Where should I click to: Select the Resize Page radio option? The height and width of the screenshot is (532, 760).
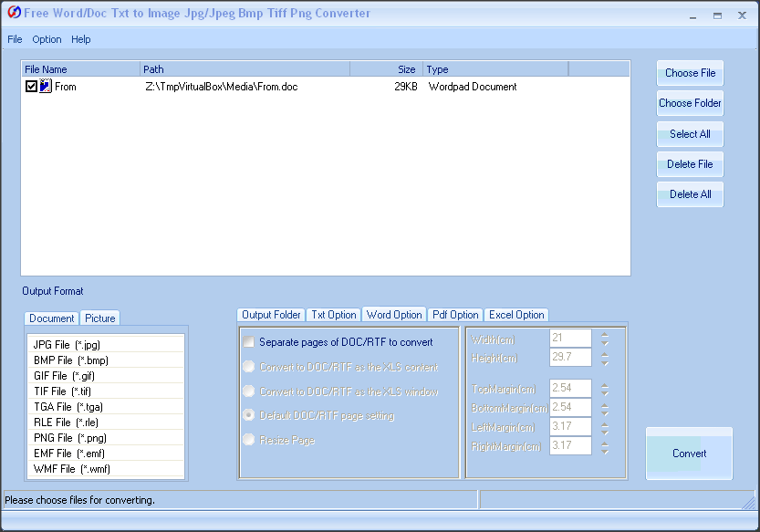(249, 440)
